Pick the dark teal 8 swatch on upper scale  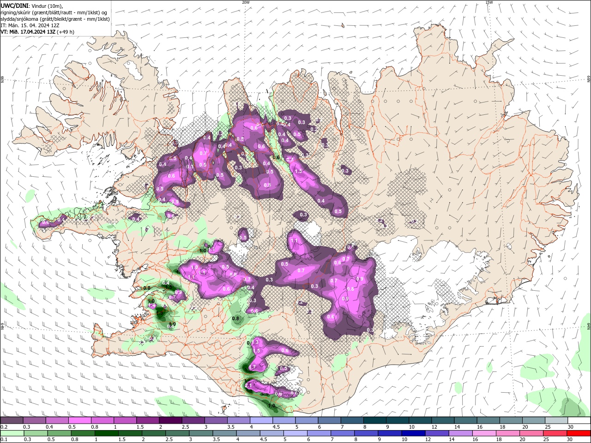click(374, 420)
